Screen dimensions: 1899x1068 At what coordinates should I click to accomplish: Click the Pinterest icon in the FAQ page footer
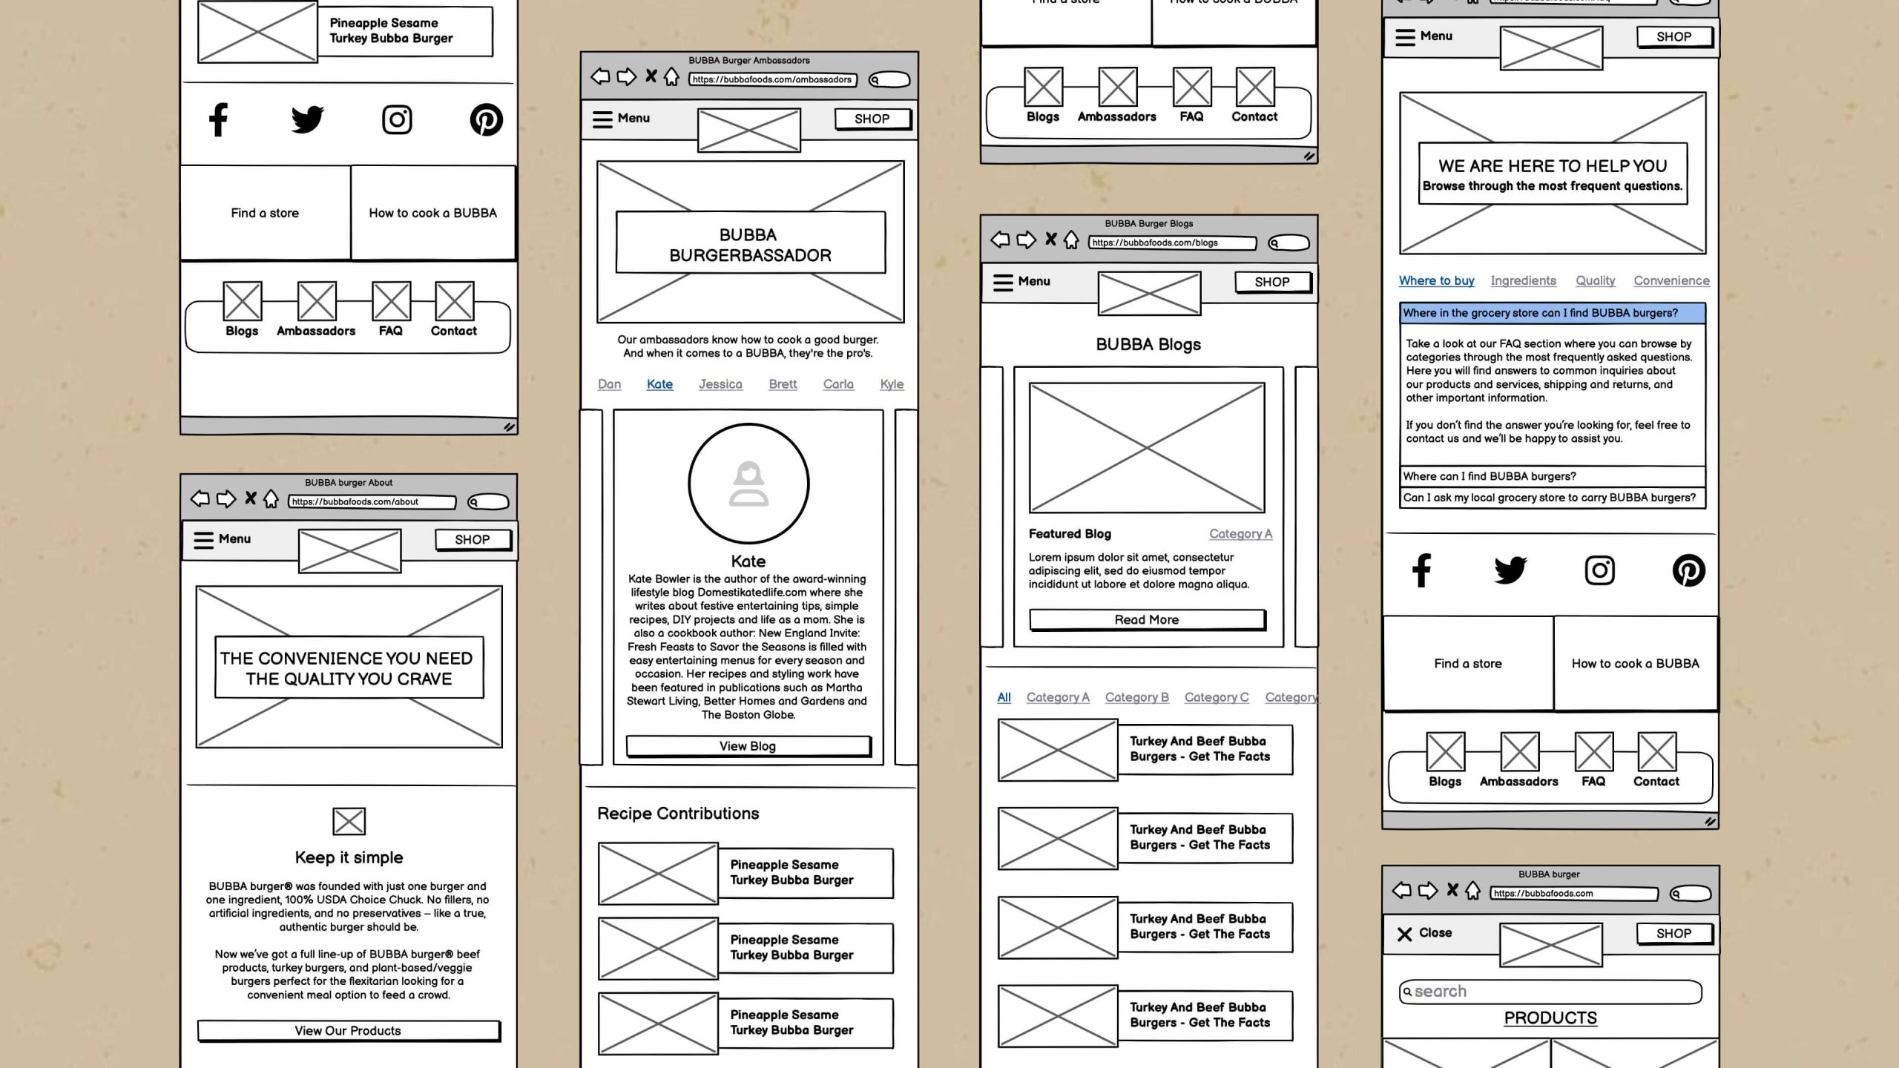1688,570
